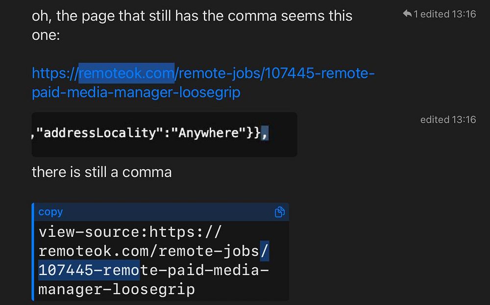Viewport: 490px width, 305px height.
Task: Click the 'there is still a comma' message
Action: point(101,172)
